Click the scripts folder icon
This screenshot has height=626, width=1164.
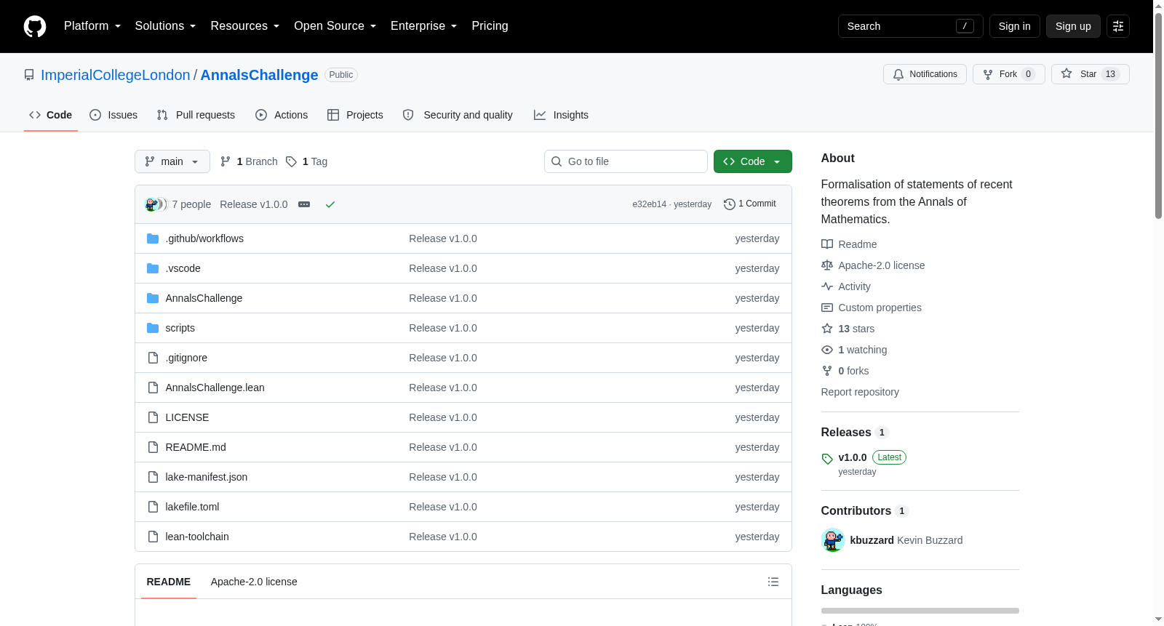(153, 328)
